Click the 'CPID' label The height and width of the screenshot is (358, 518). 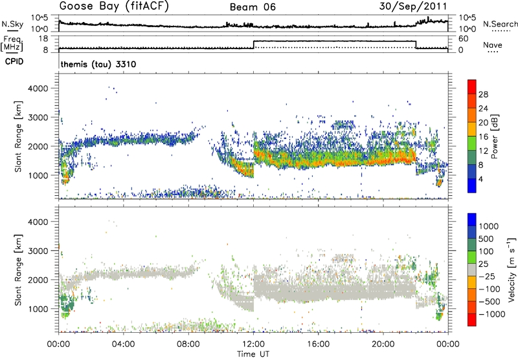[14, 61]
